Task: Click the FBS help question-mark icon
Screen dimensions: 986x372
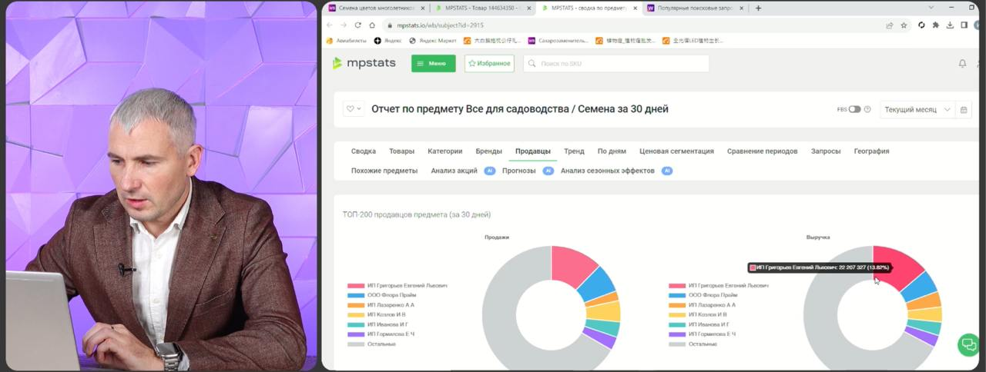Action: (867, 109)
